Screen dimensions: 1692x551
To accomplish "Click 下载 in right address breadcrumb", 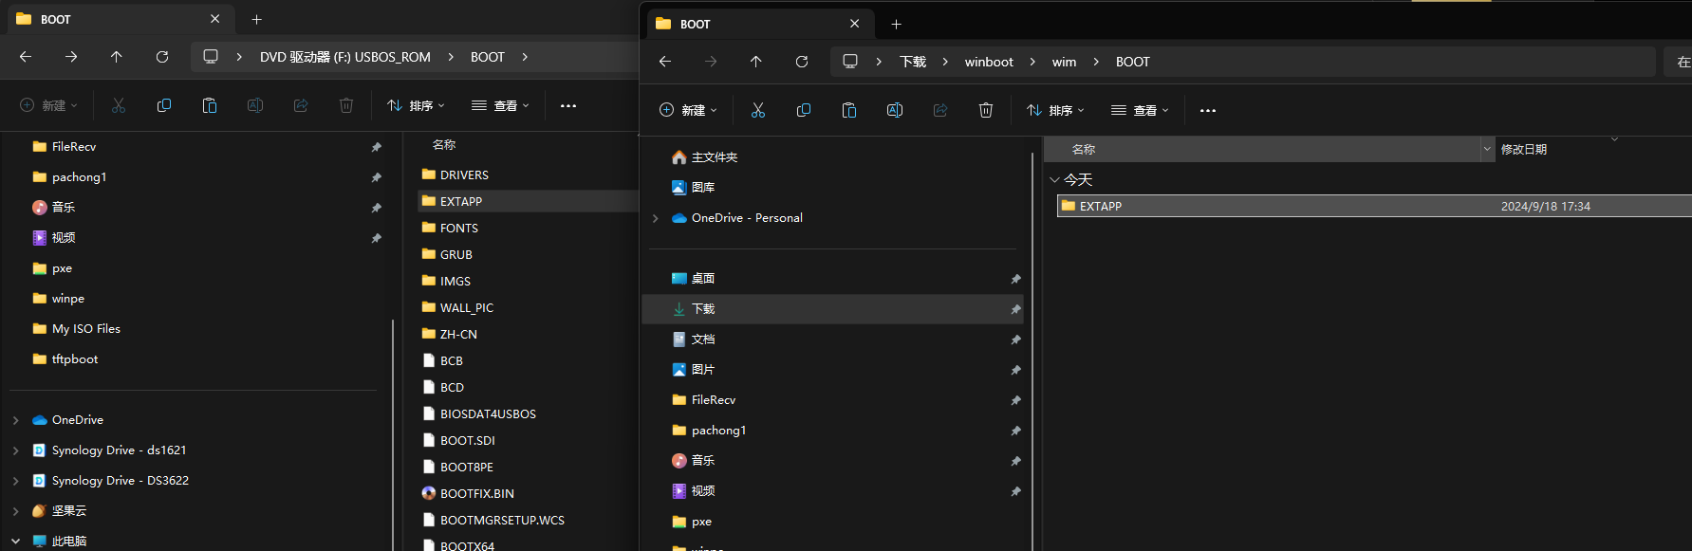I will point(913,62).
